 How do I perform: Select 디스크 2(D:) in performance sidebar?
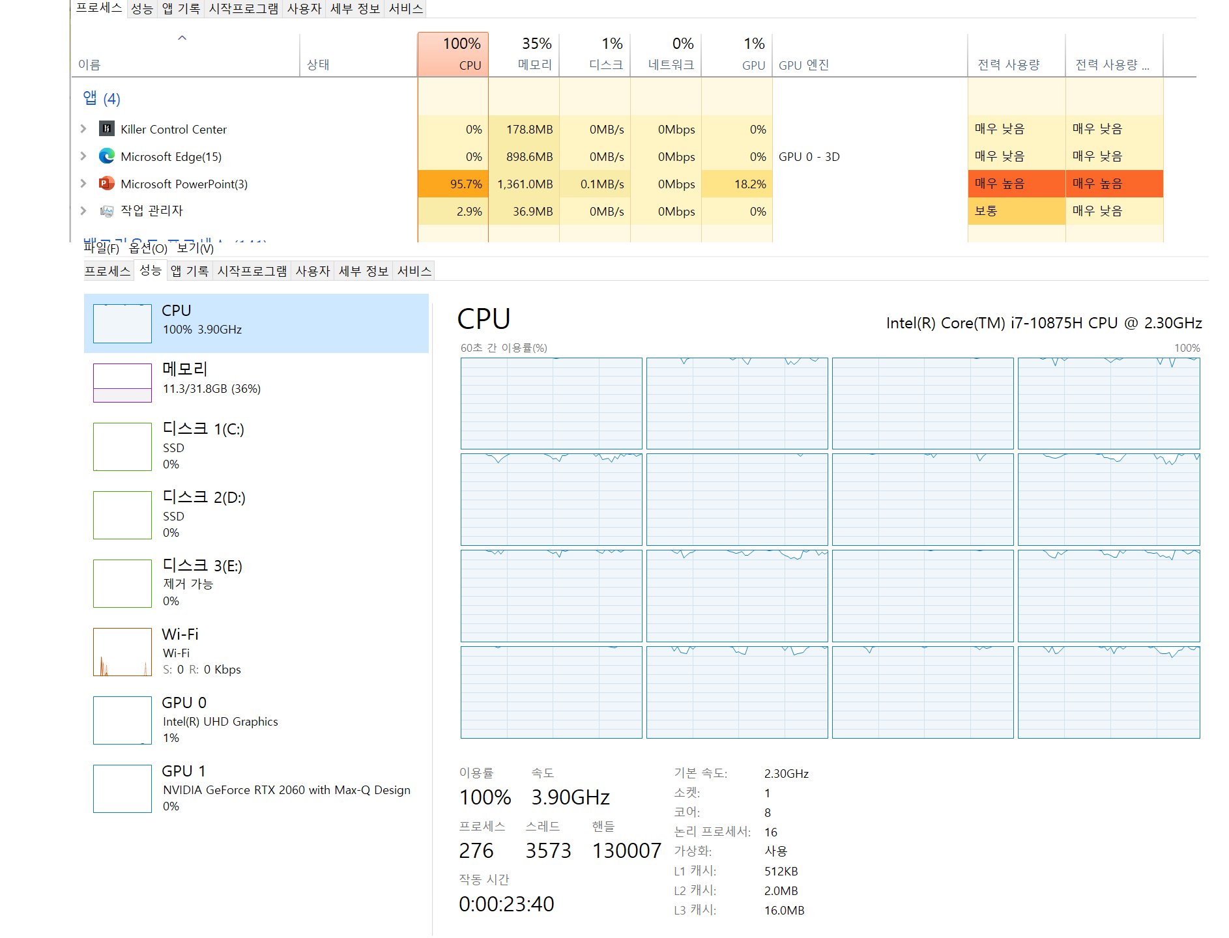(256, 515)
